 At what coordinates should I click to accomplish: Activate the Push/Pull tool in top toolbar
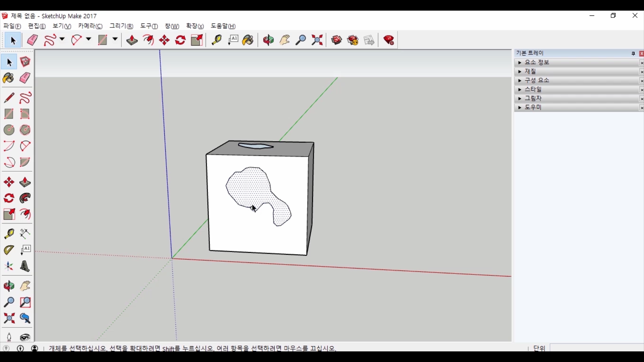pyautogui.click(x=132, y=40)
